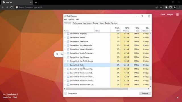This screenshot has height=102, width=182.
Task: Expand Service Host: Windows Audio row
Action: point(65,73)
